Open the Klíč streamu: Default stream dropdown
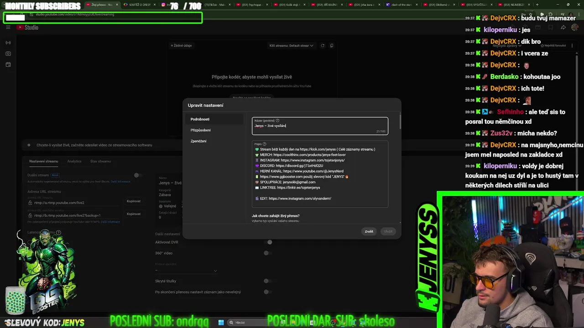This screenshot has width=584, height=328. click(x=292, y=46)
